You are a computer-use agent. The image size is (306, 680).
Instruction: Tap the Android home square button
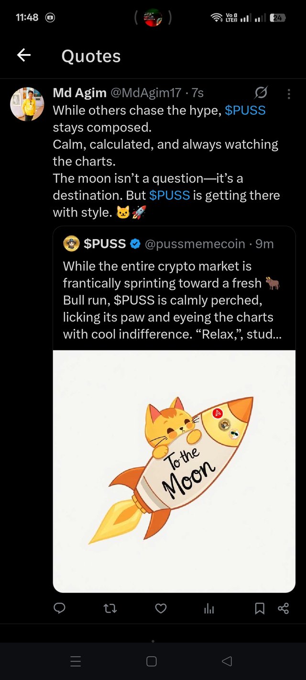(x=152, y=661)
